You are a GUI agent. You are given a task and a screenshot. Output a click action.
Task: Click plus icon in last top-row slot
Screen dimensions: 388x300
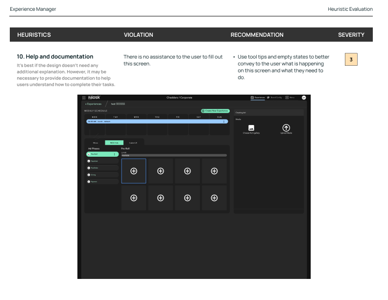point(214,171)
